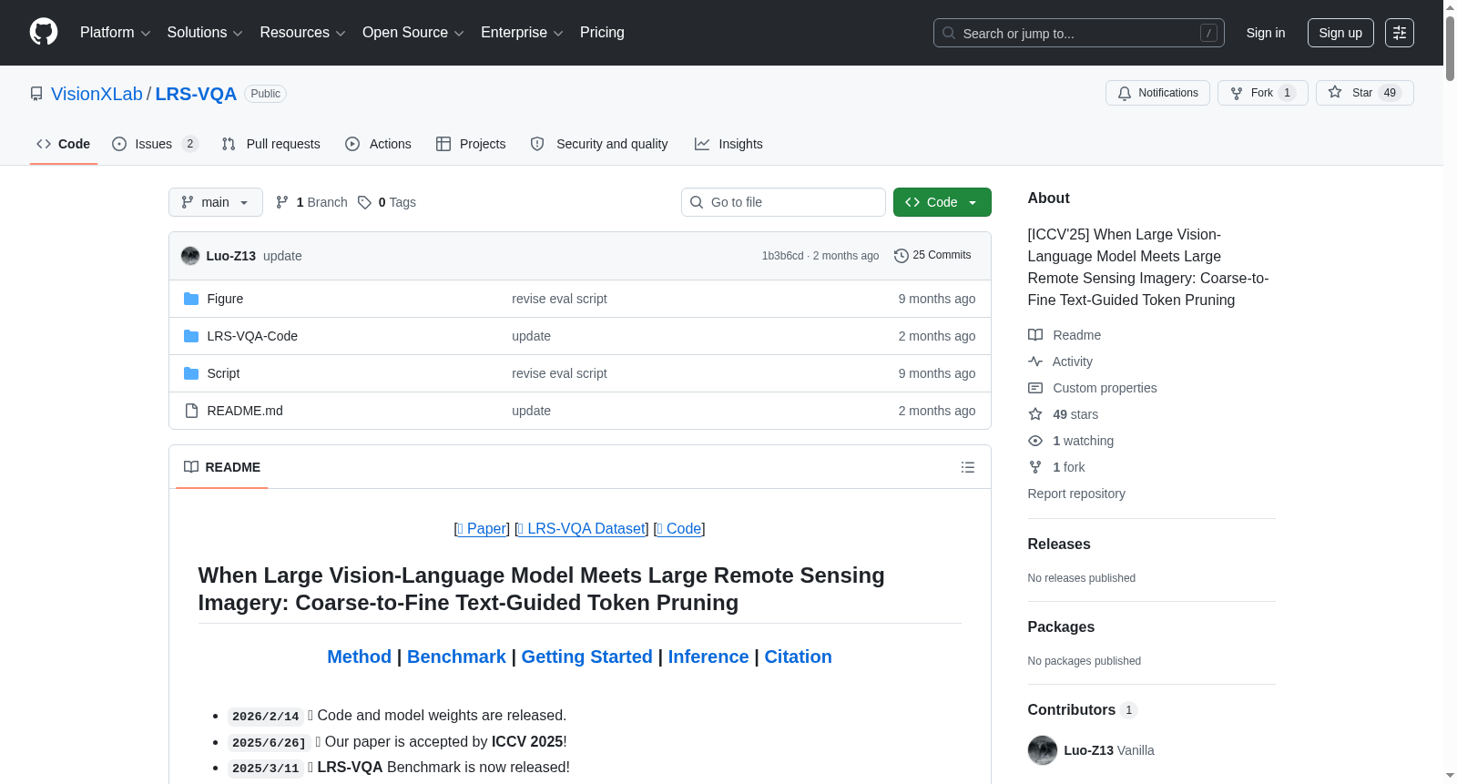Focus the Go to file input

pos(783,202)
